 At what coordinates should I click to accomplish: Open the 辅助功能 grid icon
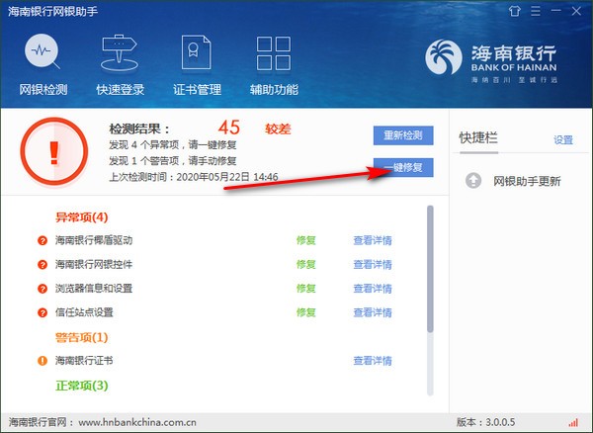274,53
